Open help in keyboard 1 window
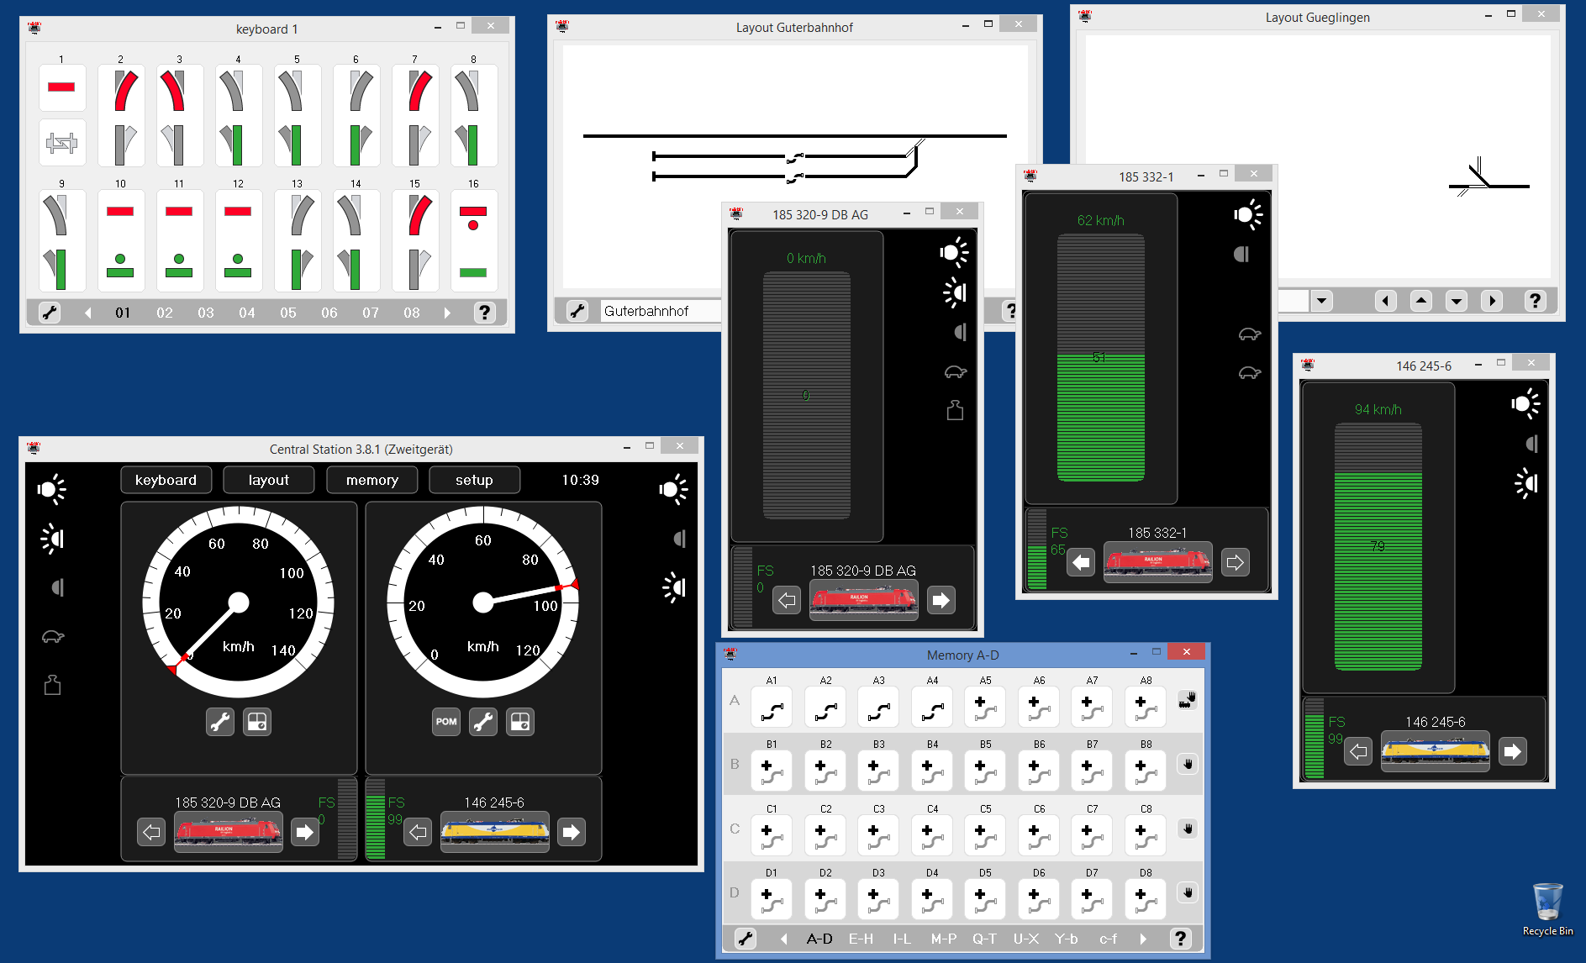Screen dimensions: 1586x963 click(x=484, y=313)
